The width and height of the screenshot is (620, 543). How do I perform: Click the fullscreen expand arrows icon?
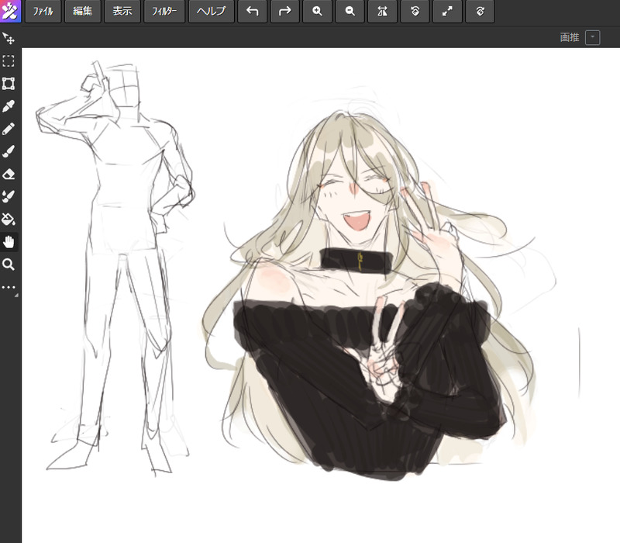click(x=447, y=11)
